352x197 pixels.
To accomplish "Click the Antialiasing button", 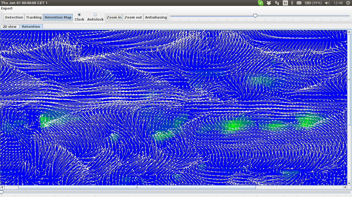I will 156,17.
